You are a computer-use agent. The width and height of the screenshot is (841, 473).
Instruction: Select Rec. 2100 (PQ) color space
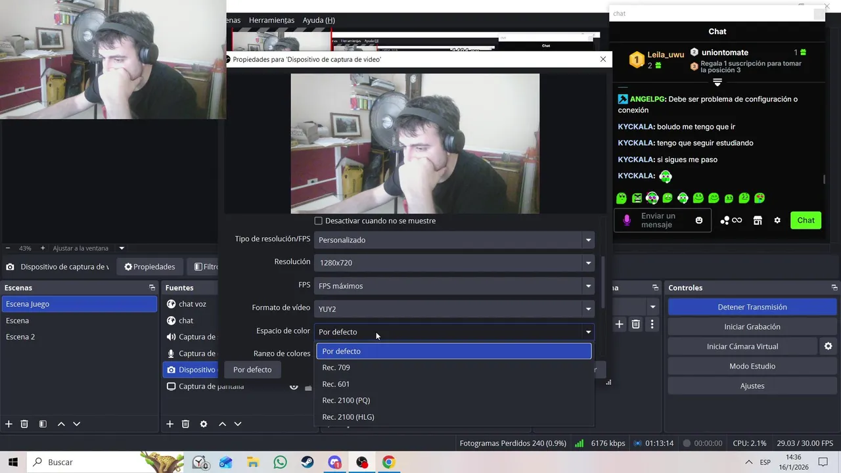(x=454, y=400)
